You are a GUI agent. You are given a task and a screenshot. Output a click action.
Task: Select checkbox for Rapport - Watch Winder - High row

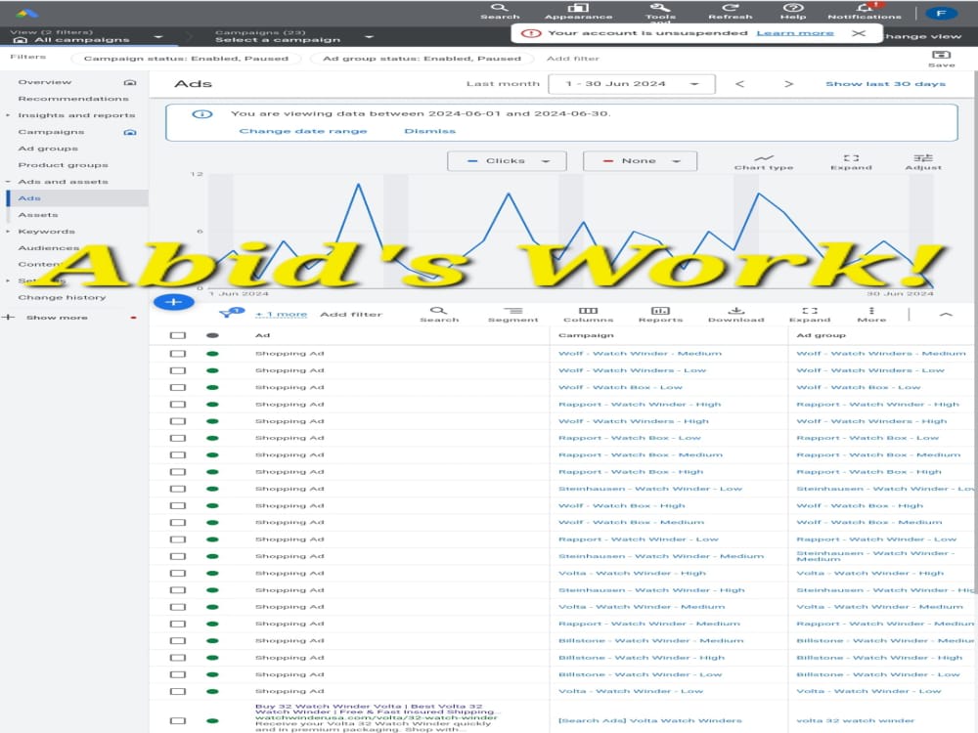(178, 404)
